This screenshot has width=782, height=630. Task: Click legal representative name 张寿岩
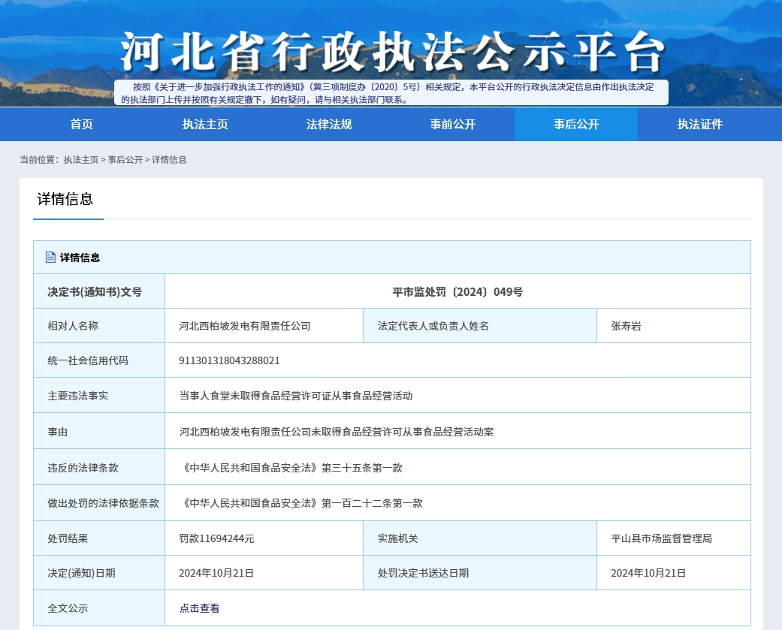[626, 326]
